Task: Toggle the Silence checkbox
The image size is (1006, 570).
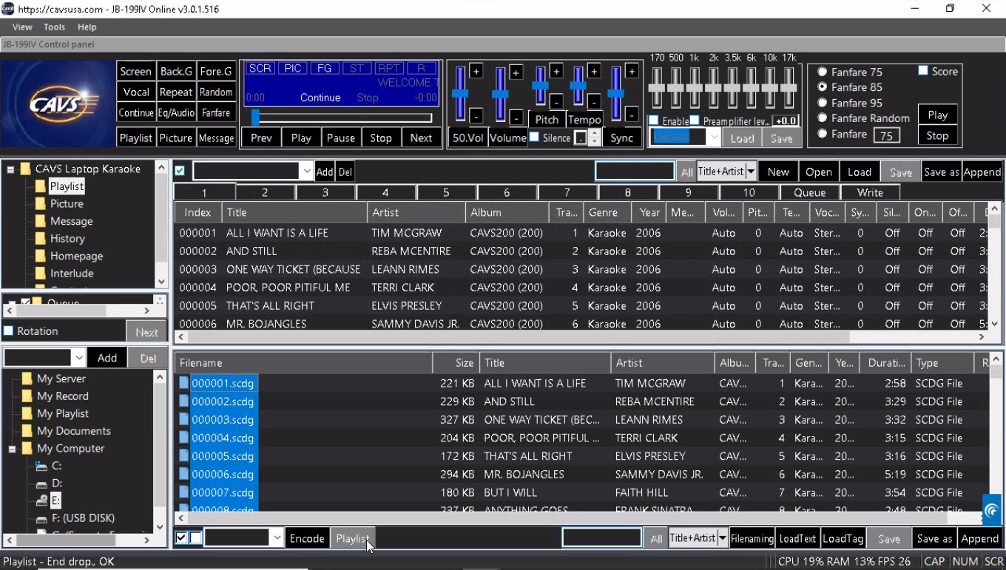Action: (x=534, y=138)
